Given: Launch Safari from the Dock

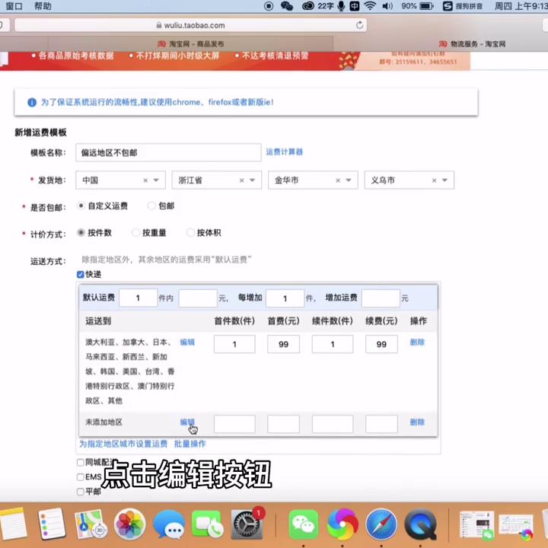Looking at the screenshot, I should (381, 524).
